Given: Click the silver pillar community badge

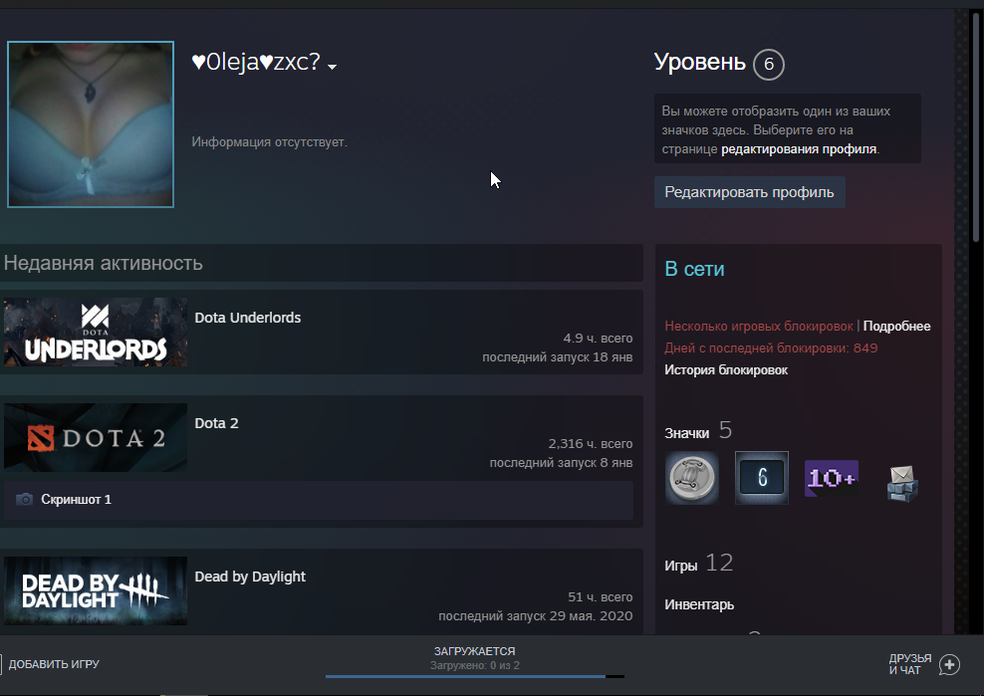Looking at the screenshot, I should point(691,478).
